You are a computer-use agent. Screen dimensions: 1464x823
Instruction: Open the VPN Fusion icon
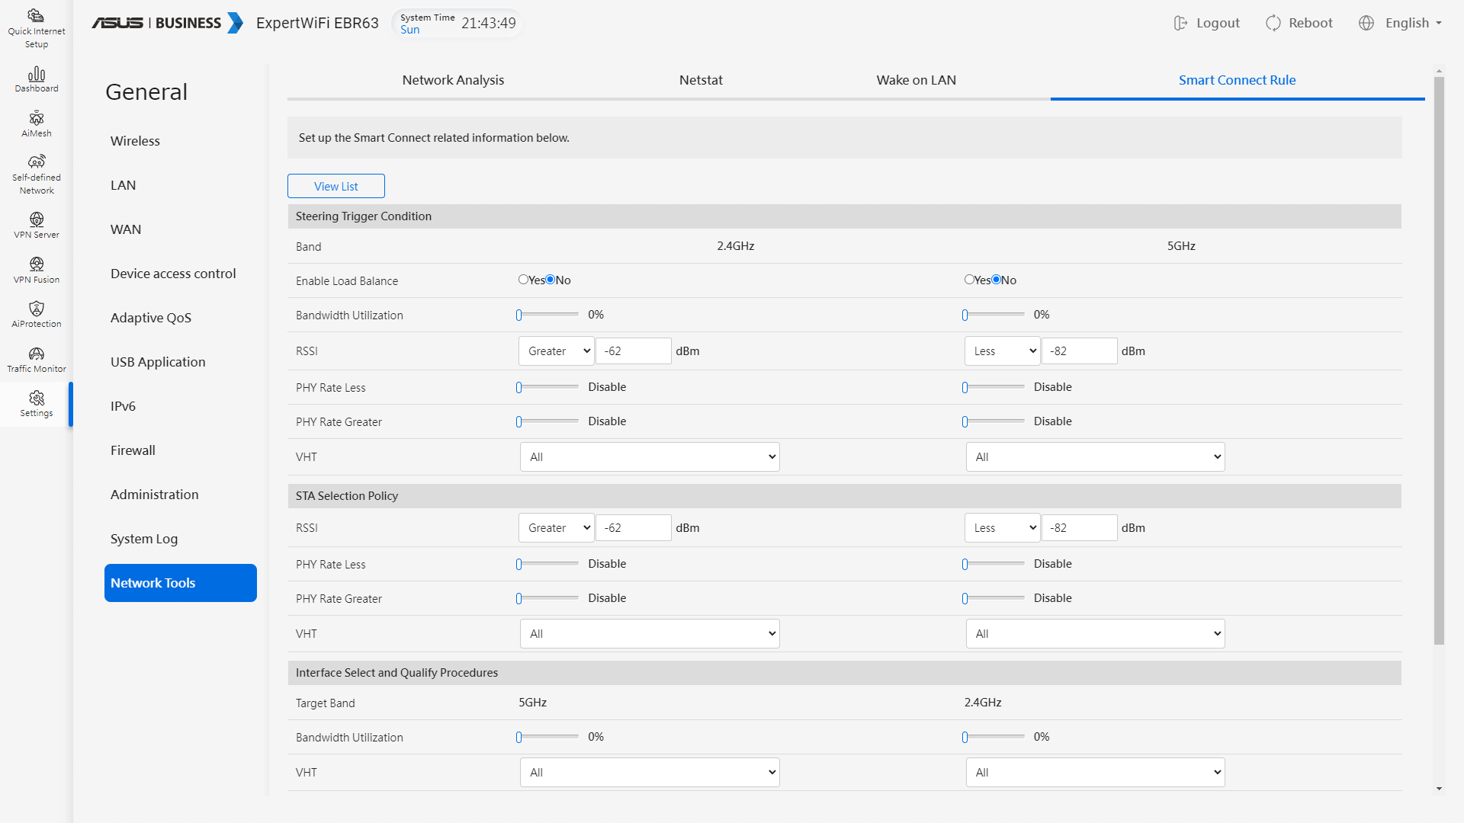pos(36,264)
